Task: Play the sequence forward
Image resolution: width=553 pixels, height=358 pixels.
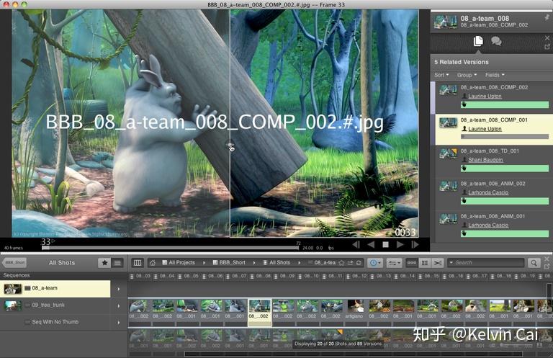Action: pyautogui.click(x=400, y=244)
